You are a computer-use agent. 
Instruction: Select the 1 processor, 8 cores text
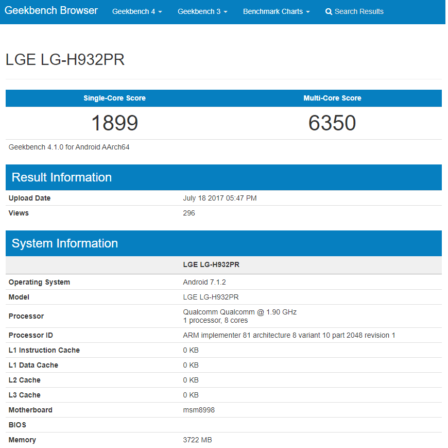pyautogui.click(x=215, y=321)
